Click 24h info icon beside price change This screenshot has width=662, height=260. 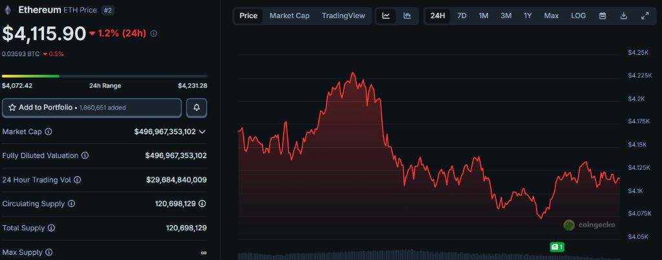coord(153,34)
